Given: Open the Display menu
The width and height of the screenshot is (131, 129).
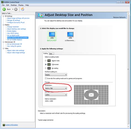Looking at the screenshot, I should (x=21, y=5).
